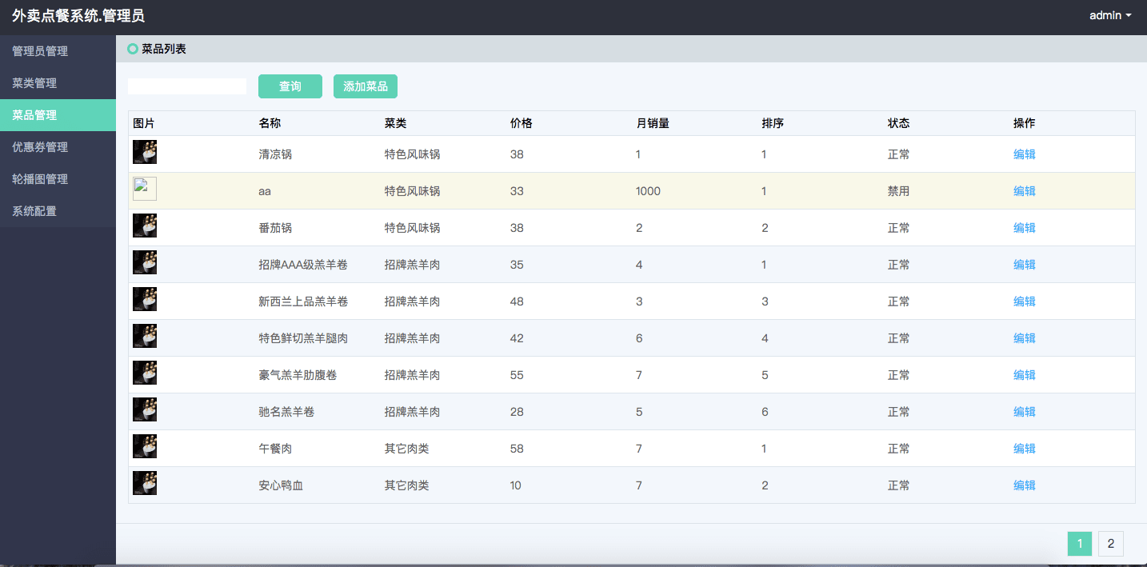This screenshot has height=567, width=1147.
Task: Go to 菜类管理 in the sidebar
Action: [x=34, y=83]
